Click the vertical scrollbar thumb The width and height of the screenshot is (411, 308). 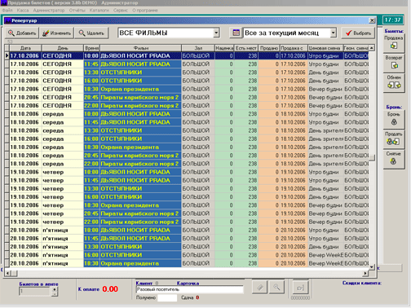tap(372, 158)
